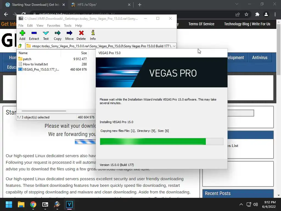Click the 7-Zip taskbar icon
Viewport: 281px width, 211px height.
pos(45,204)
